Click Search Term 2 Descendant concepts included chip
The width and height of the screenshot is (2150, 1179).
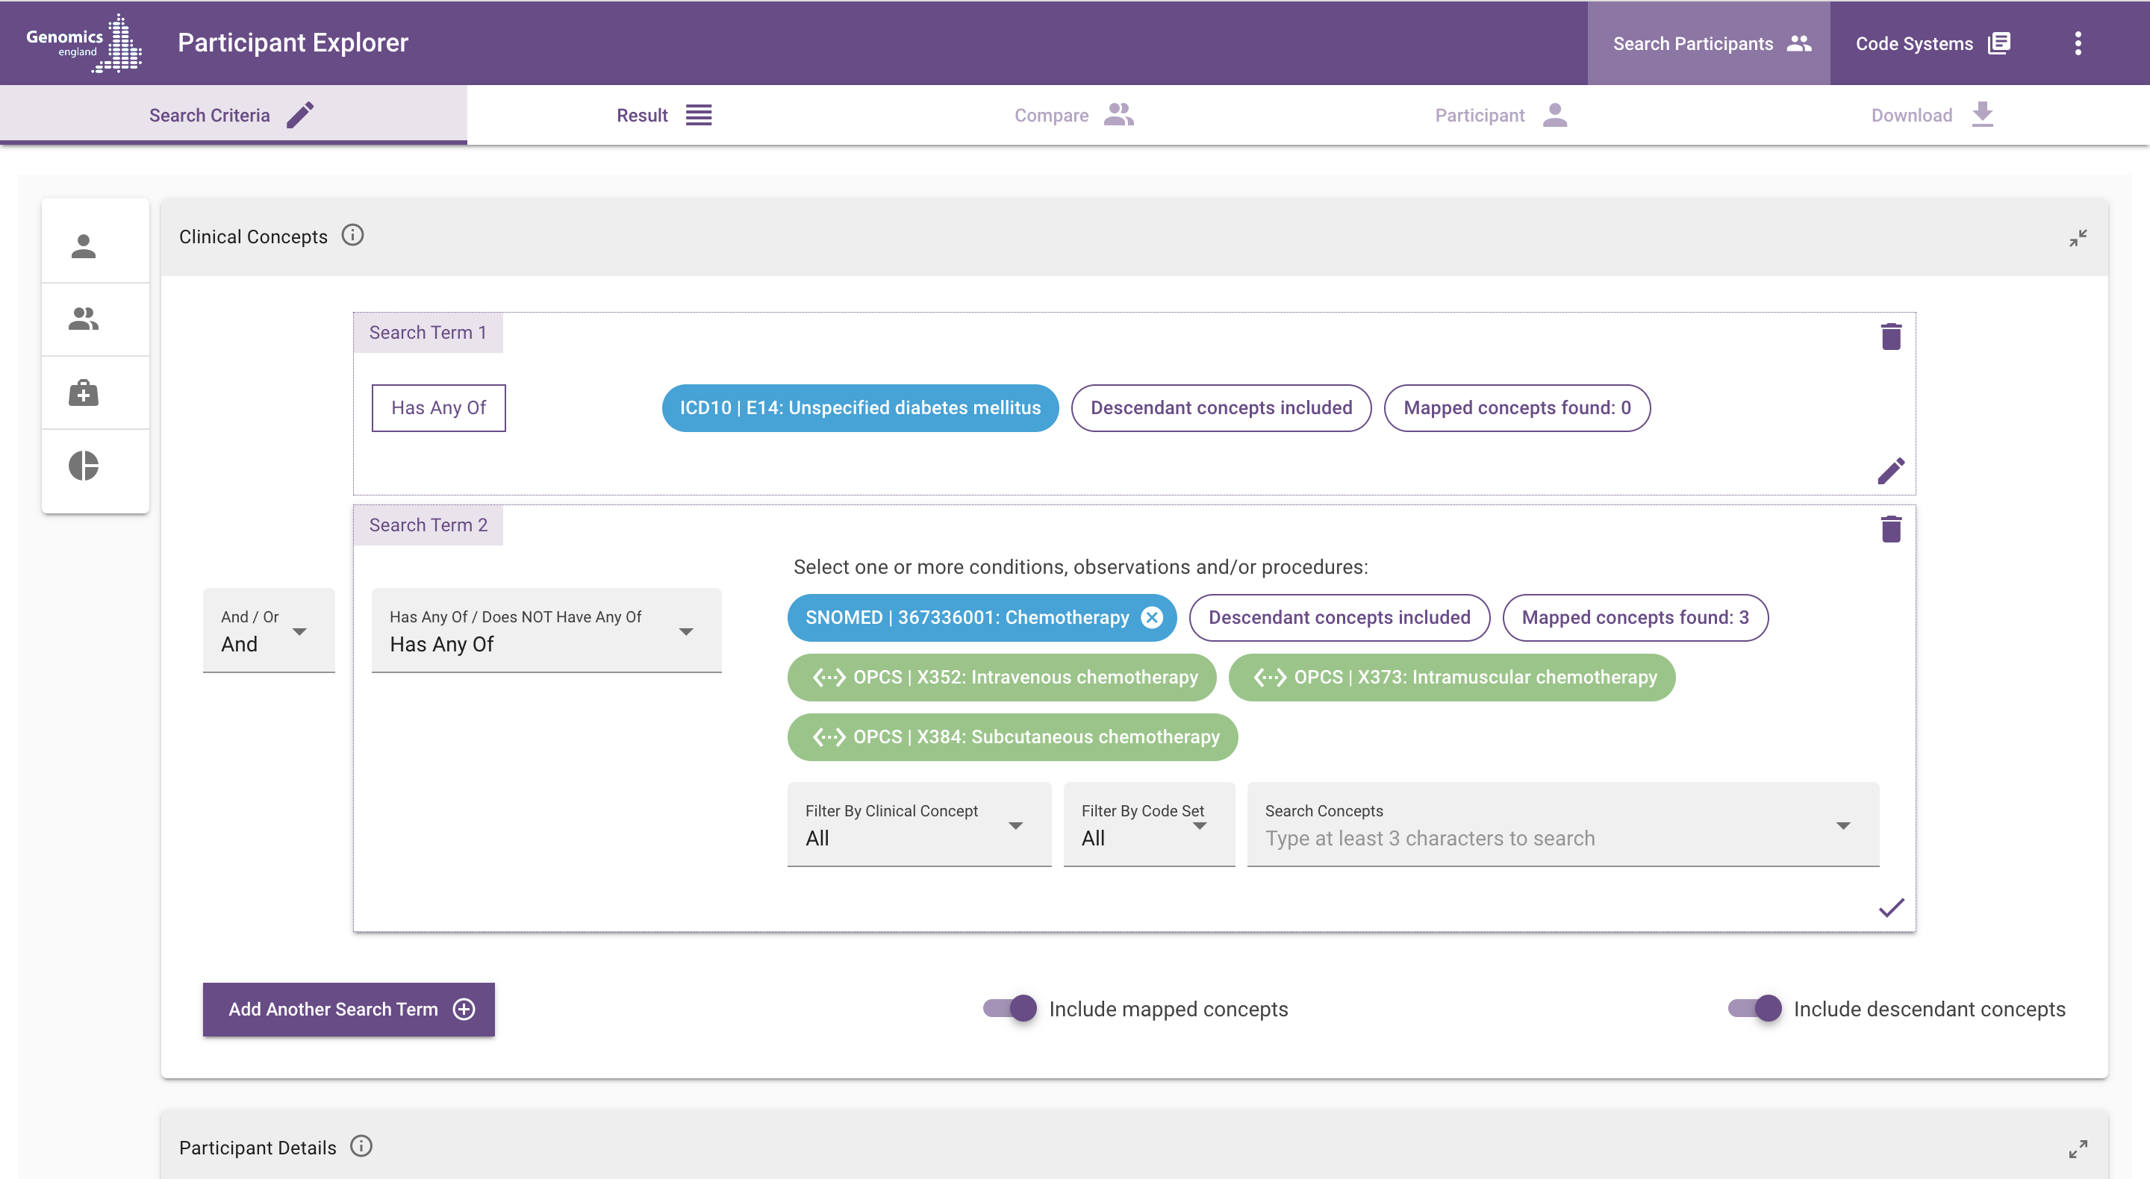tap(1339, 617)
